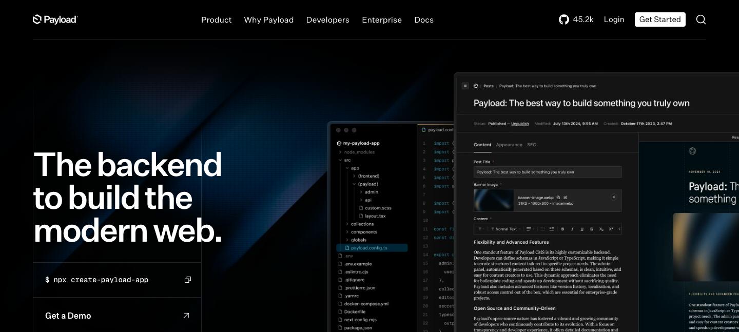Click into the Post Title input field
Image resolution: width=739 pixels, height=332 pixels.
548,172
